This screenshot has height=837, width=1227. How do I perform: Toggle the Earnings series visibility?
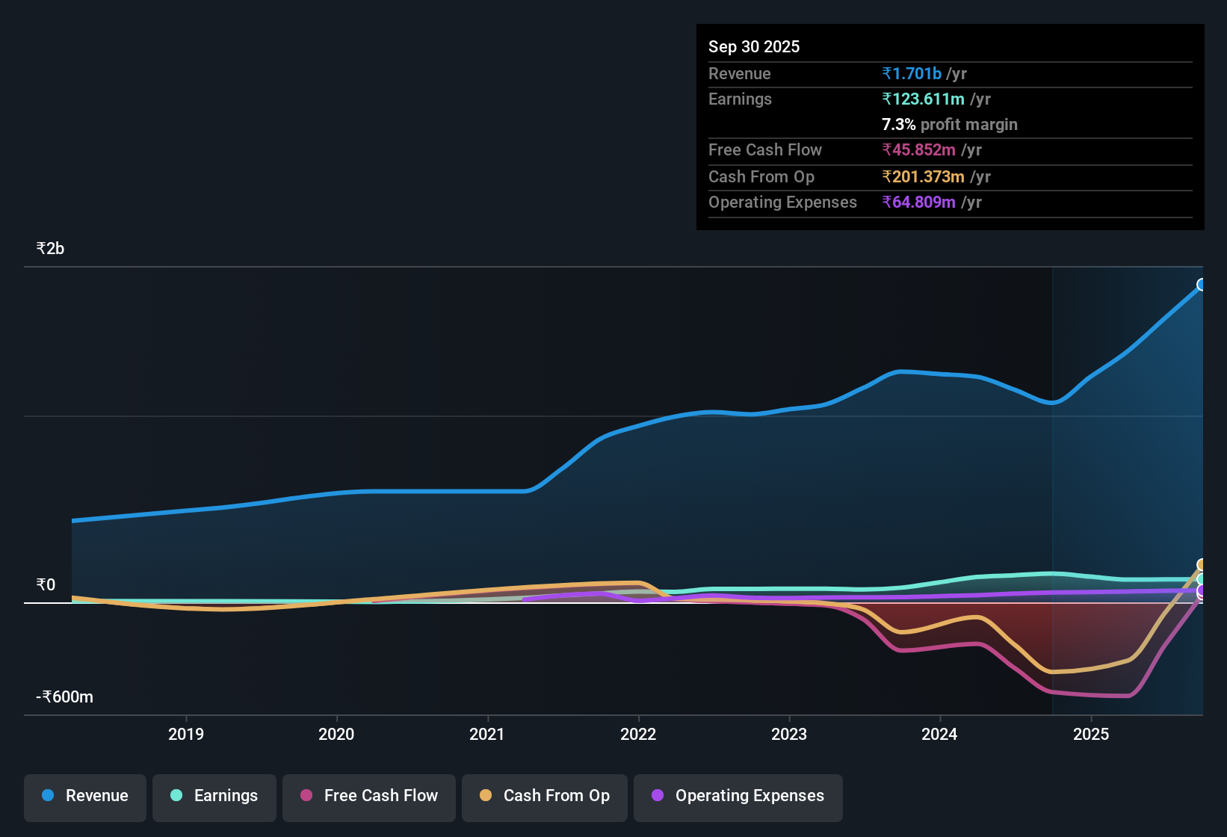click(x=214, y=797)
